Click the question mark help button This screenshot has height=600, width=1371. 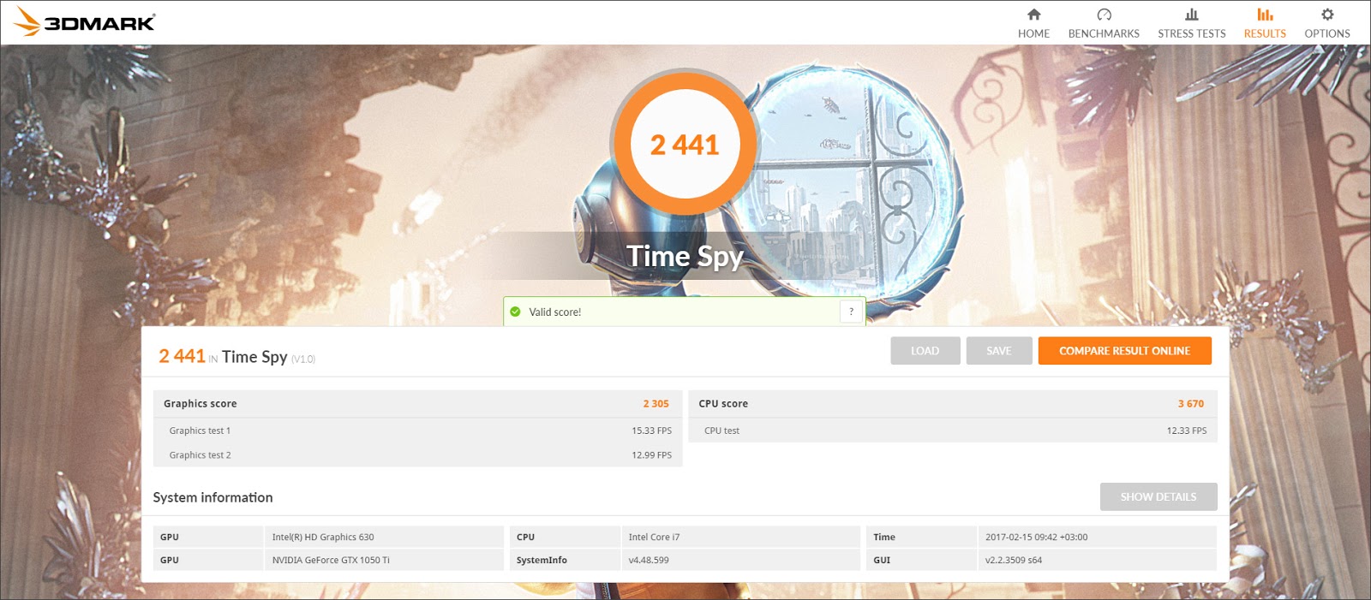point(851,312)
